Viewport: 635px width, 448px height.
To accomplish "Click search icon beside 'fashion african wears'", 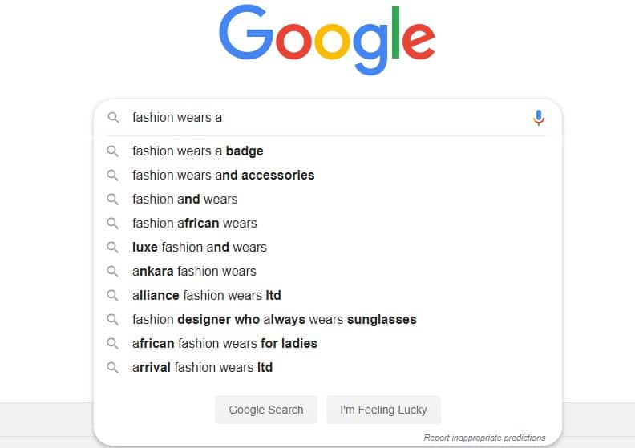I will (113, 223).
